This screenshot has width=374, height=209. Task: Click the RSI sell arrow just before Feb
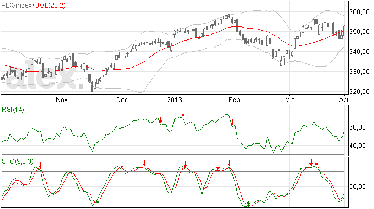[232, 122]
